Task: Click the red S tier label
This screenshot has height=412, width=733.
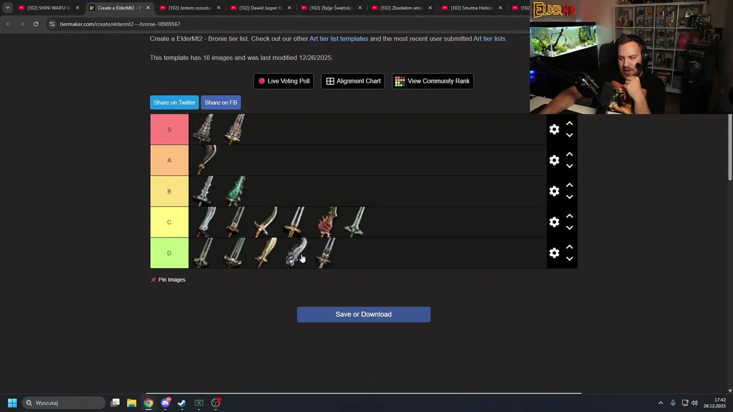Action: point(169,129)
